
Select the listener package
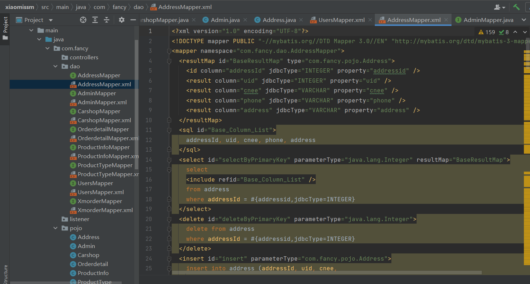pyautogui.click(x=79, y=219)
